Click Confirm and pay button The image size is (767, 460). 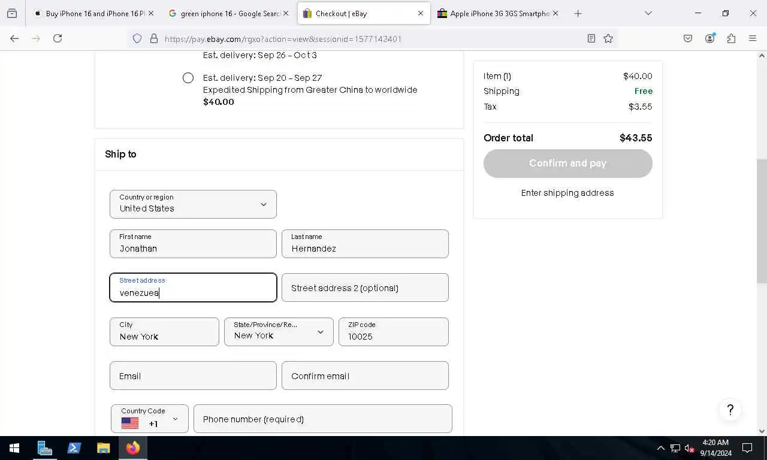568,163
